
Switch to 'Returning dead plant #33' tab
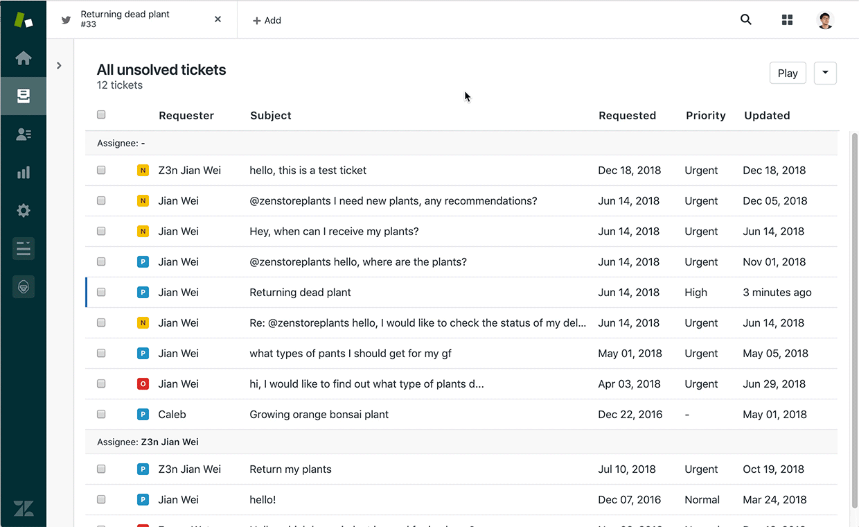point(132,19)
